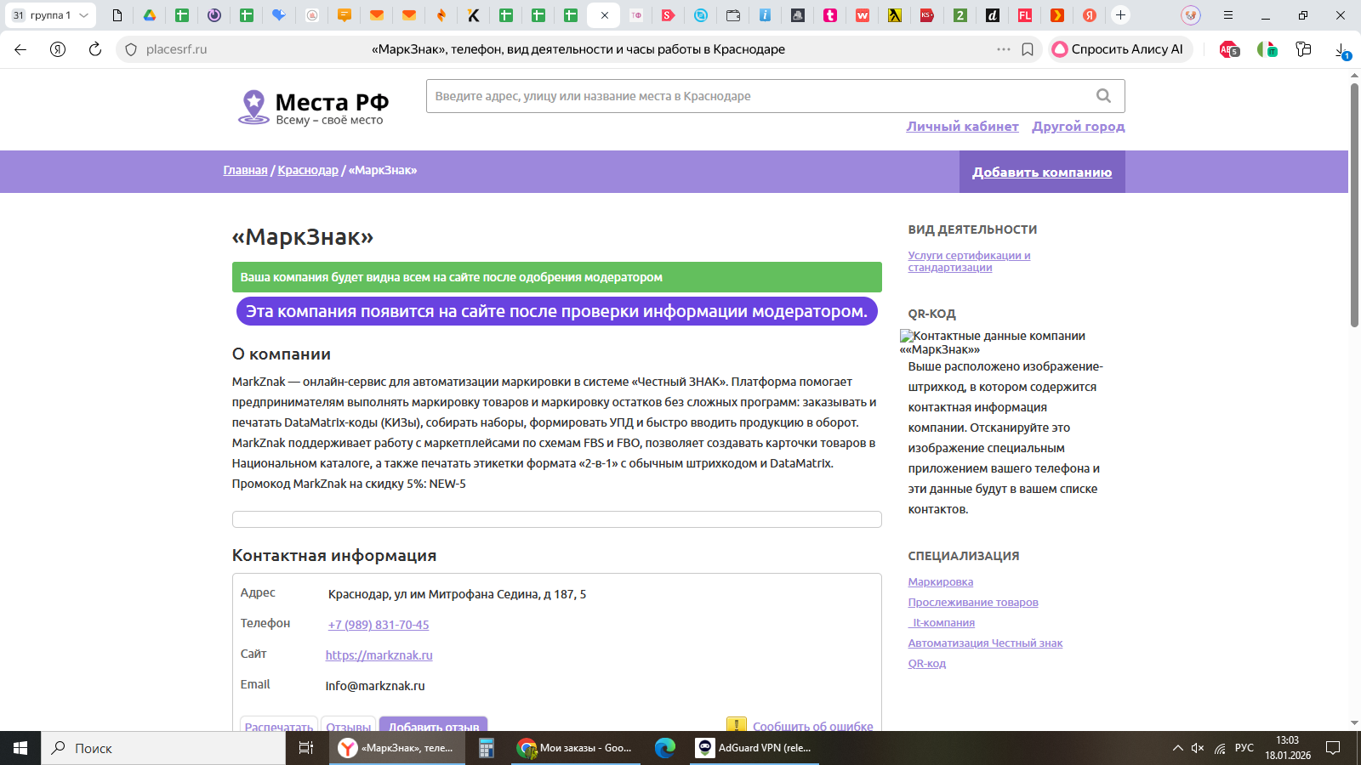Switch to Chrome 'Мои заказы' taskbar window
Image resolution: width=1361 pixels, height=765 pixels.
coord(576,748)
